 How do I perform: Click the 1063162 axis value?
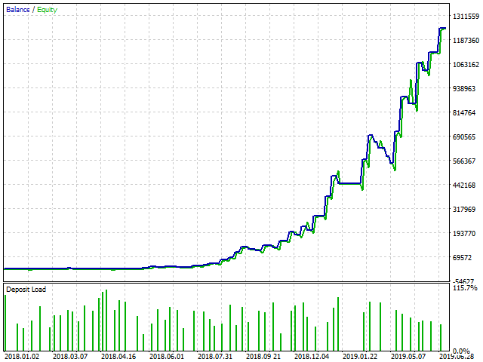click(466, 65)
